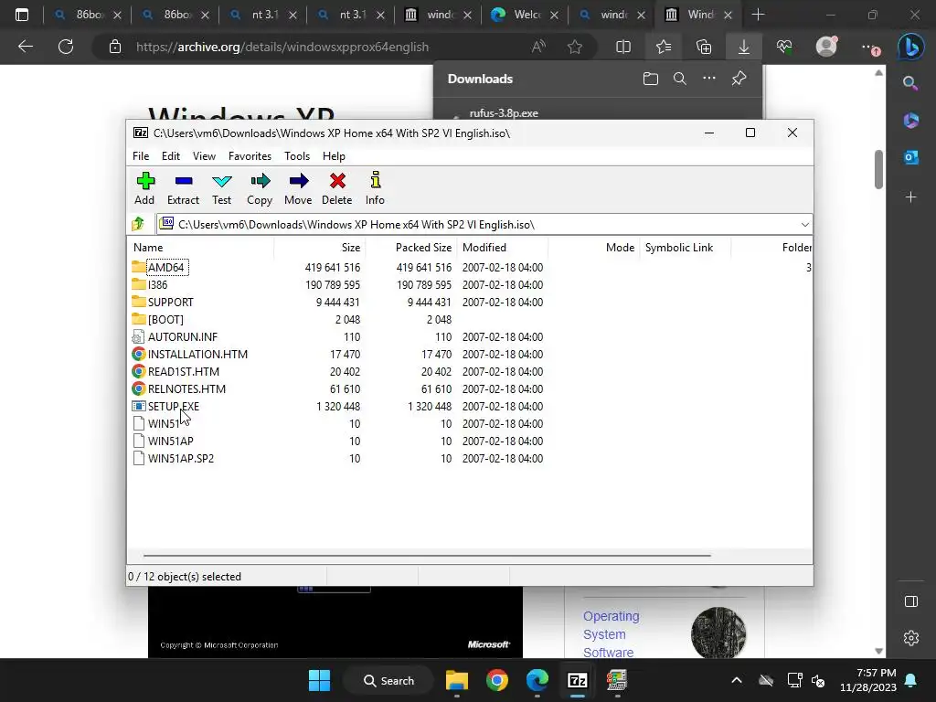Select INSTALLATION.HTM file

tap(197, 354)
